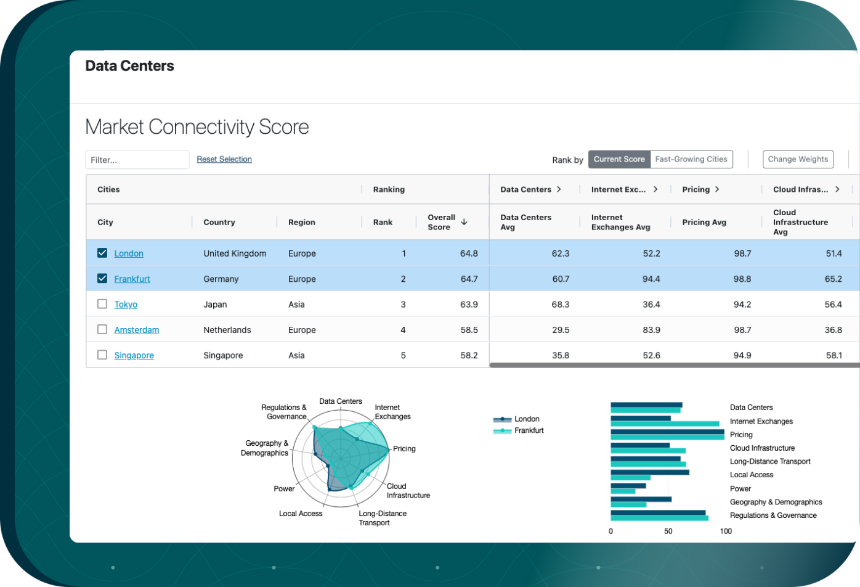Click the horizontal table scrollbar
The width and height of the screenshot is (860, 587).
(x=674, y=365)
